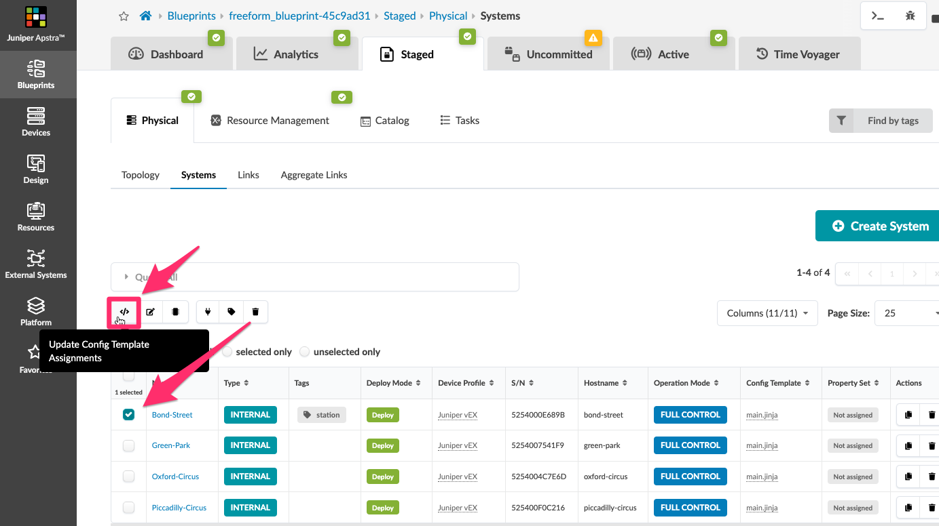The width and height of the screenshot is (939, 526).
Task: Open the Piccadilly-Circus system link
Action: point(179,508)
